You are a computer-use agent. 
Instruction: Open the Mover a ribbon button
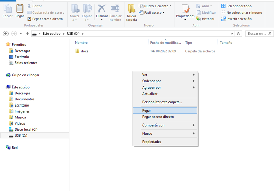75,13
